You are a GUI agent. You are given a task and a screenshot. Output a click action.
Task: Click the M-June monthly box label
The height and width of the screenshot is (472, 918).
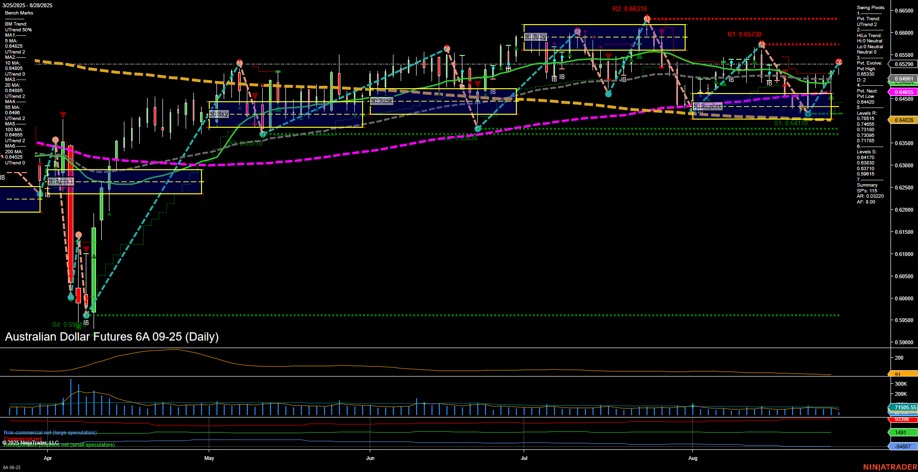(x=382, y=101)
